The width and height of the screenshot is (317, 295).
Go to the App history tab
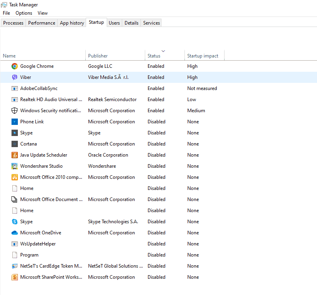[72, 23]
